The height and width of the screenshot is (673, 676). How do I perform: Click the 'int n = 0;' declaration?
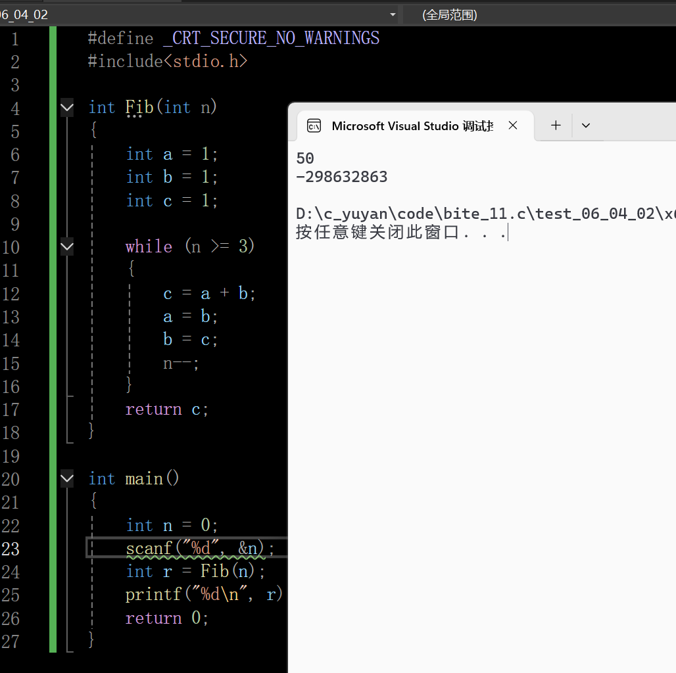click(x=172, y=525)
